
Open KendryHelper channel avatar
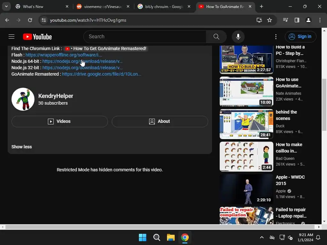(x=23, y=99)
